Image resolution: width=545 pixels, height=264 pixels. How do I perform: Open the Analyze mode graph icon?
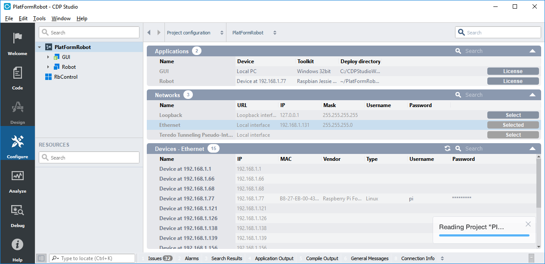(17, 176)
